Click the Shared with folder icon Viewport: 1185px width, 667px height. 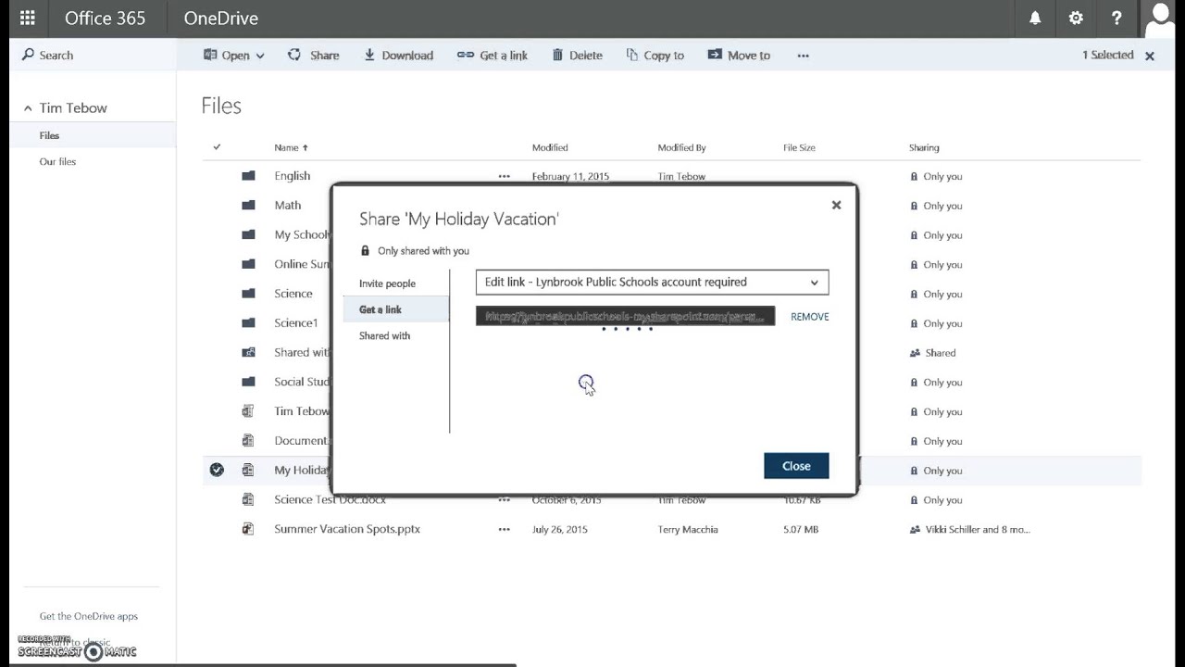248,353
